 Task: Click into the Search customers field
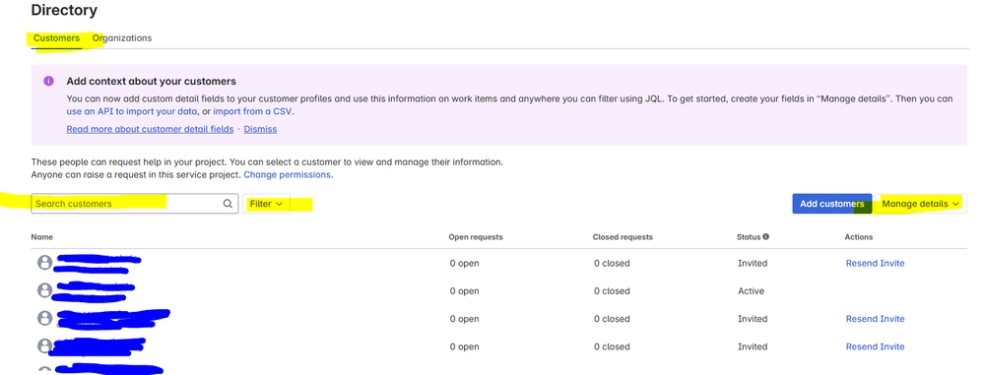[135, 204]
